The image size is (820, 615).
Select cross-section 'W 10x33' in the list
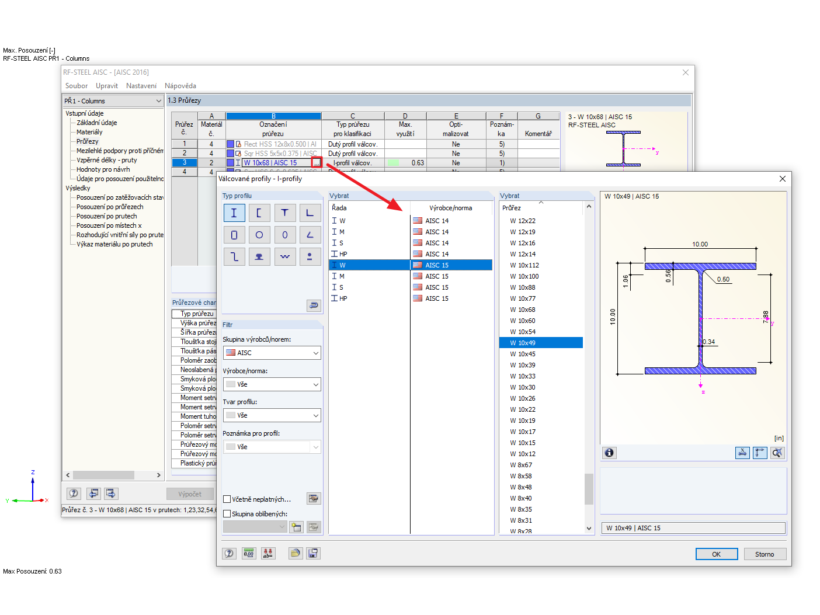pos(541,376)
